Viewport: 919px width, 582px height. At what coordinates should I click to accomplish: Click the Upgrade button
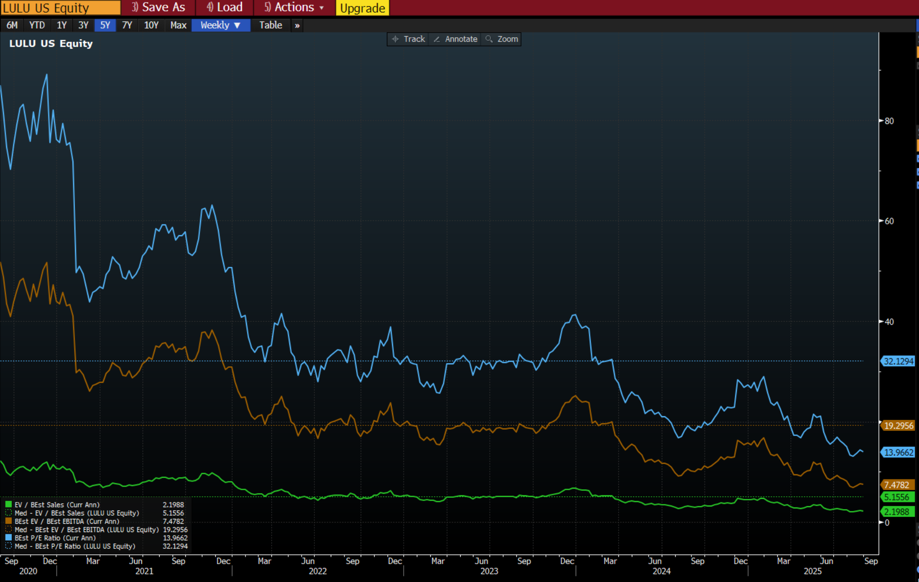click(362, 8)
